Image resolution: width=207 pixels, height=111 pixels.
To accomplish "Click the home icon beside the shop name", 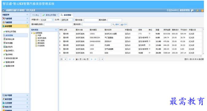I will [3, 10].
